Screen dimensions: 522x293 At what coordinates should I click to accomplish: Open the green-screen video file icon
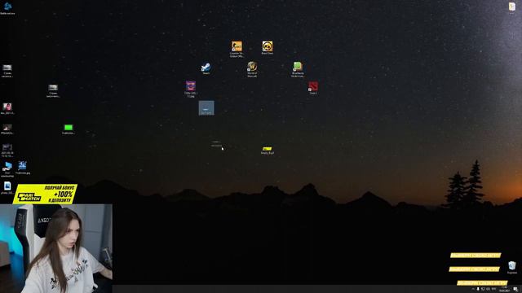tap(69, 128)
